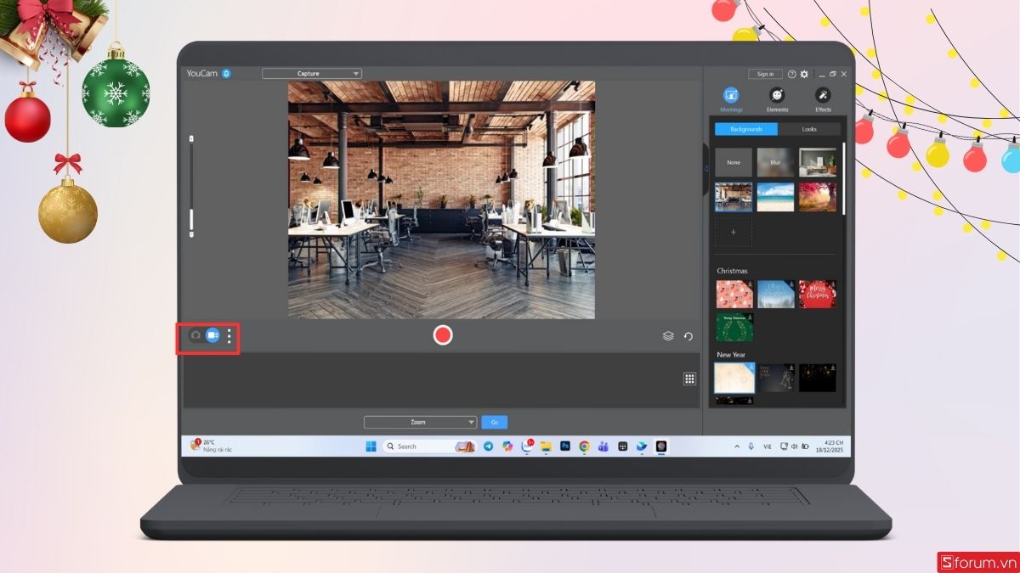Apply the Blur background effect
Screen dimensions: 1020x573
pos(775,162)
